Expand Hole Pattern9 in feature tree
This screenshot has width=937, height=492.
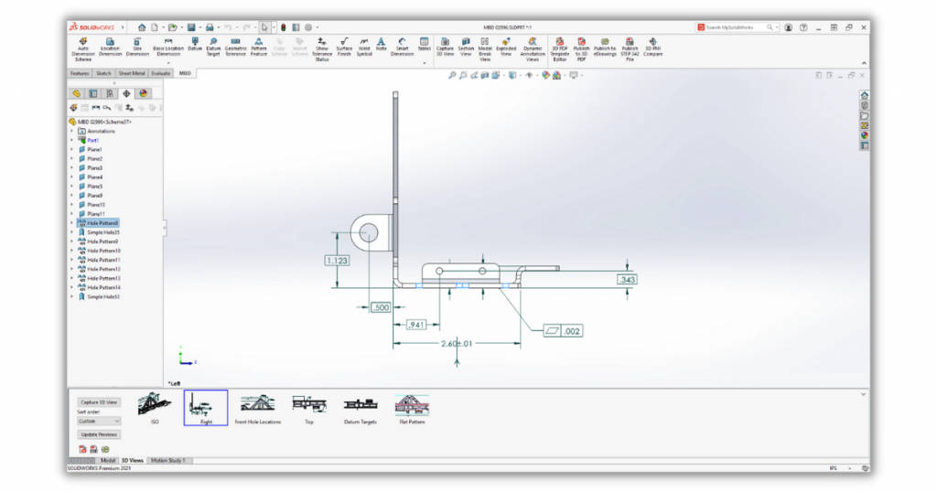tap(72, 241)
